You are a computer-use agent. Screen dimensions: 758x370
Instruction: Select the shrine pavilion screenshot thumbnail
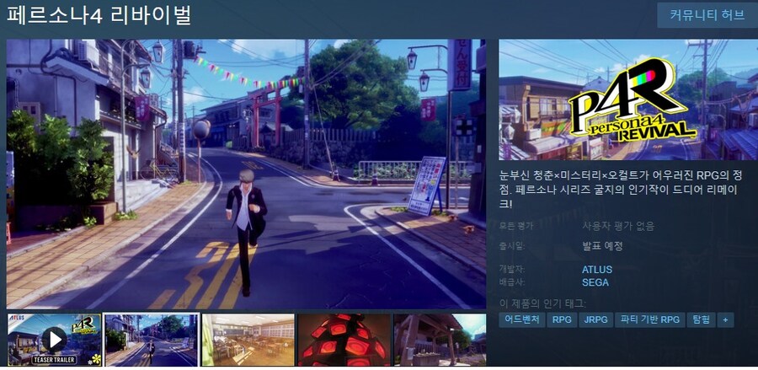click(440, 340)
